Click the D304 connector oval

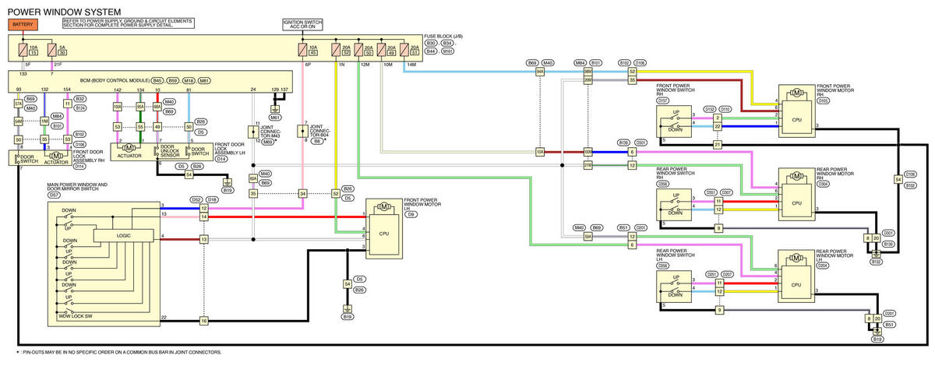pos(824,185)
